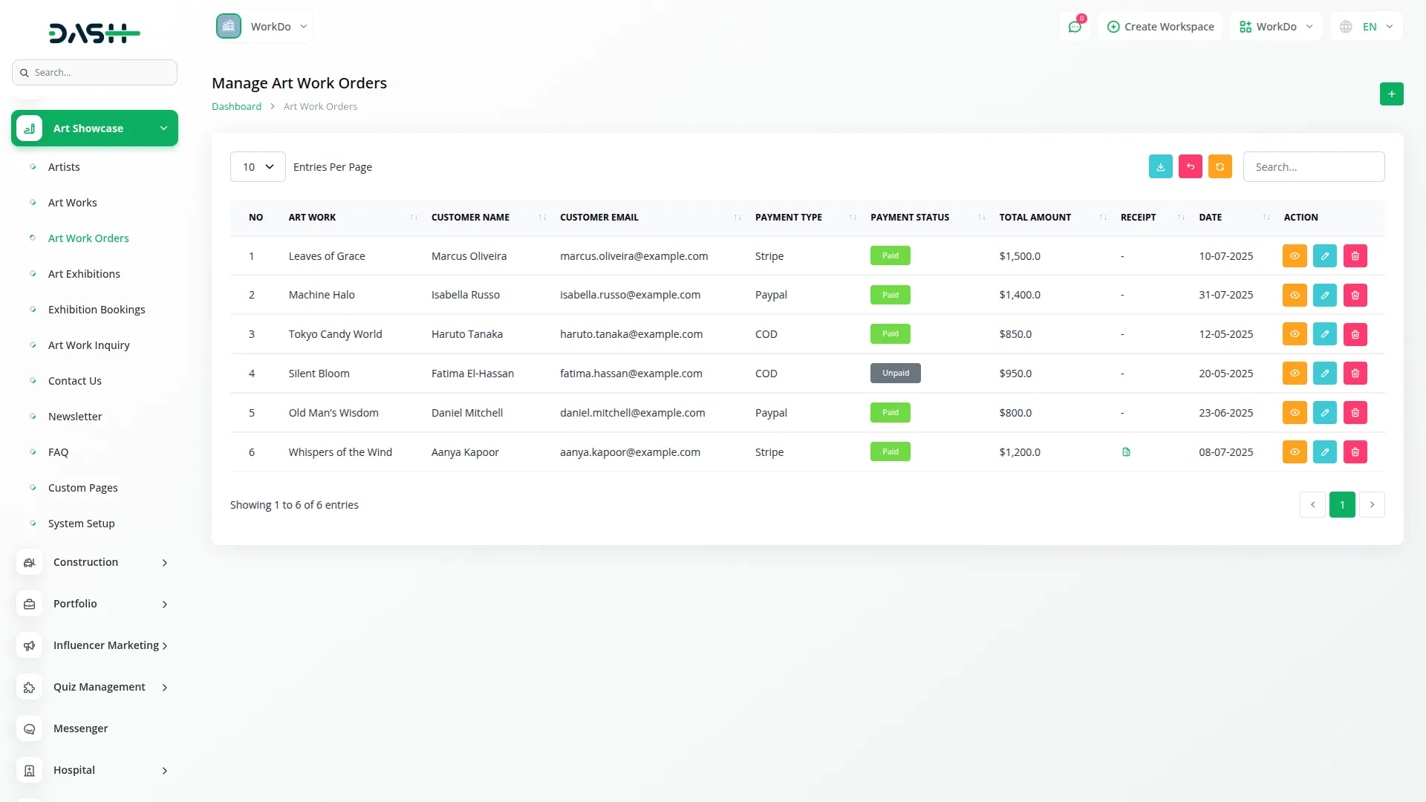Image resolution: width=1426 pixels, height=802 pixels.
Task: View the Machine Halo order details
Action: tap(1294, 296)
